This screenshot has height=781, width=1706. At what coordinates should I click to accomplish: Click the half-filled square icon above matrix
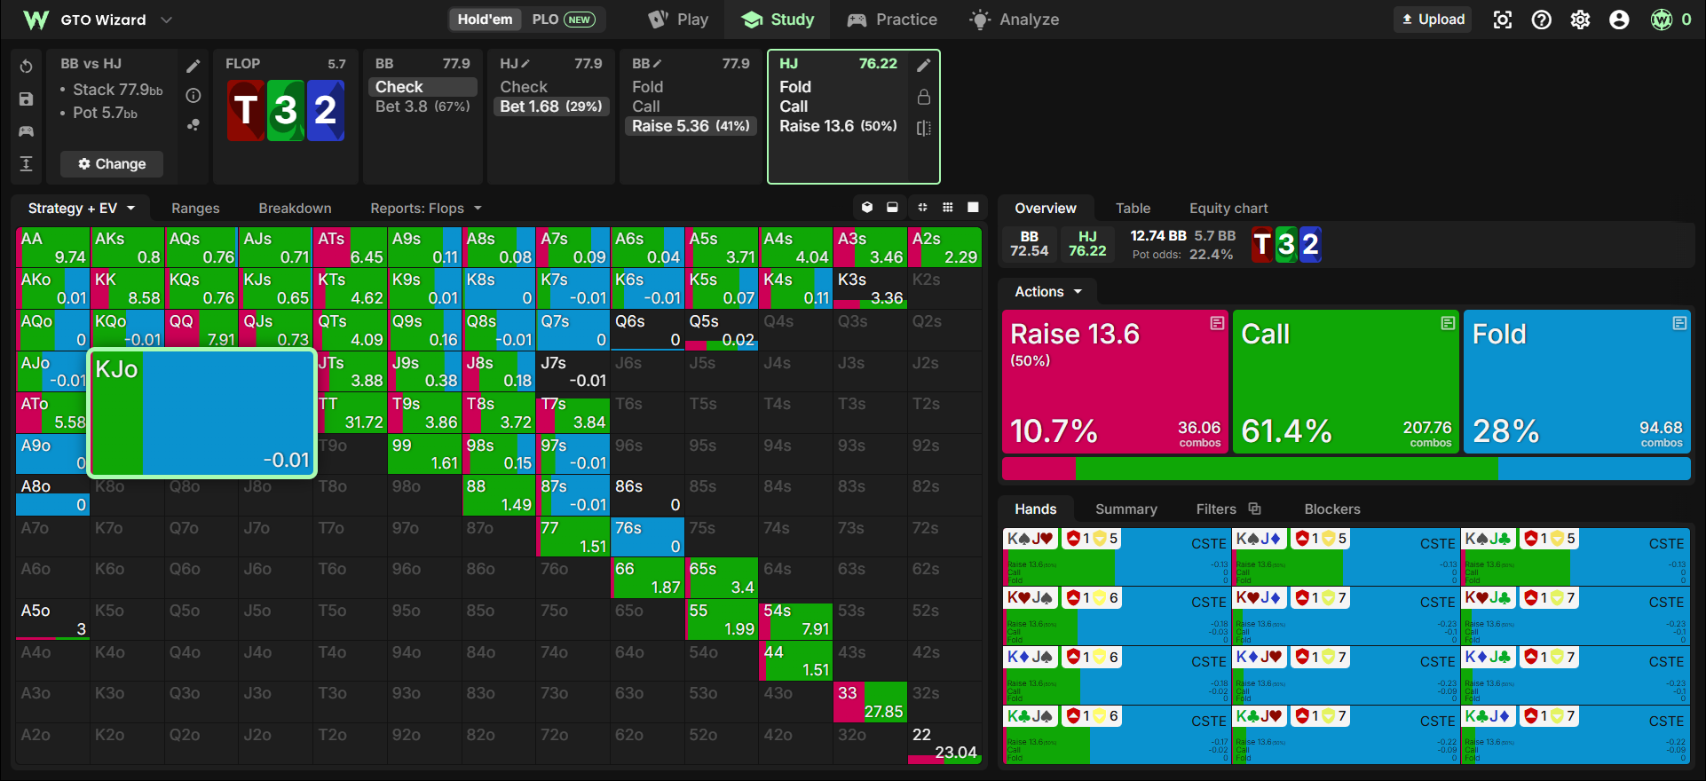tap(892, 208)
